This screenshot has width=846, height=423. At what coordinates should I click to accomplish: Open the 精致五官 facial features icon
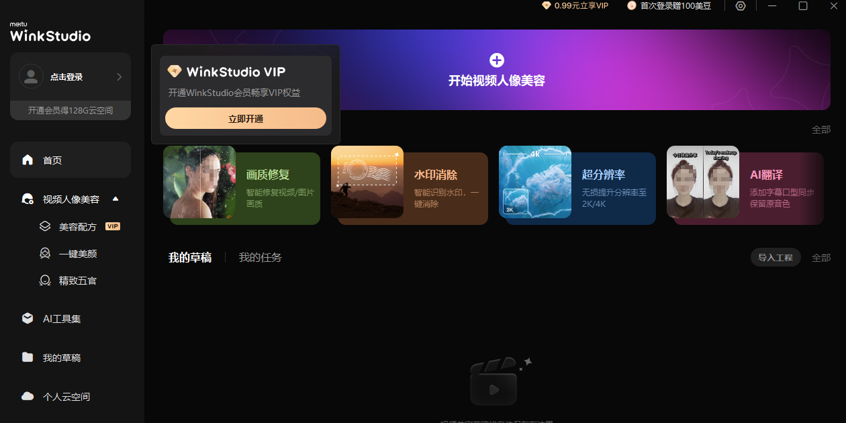46,280
